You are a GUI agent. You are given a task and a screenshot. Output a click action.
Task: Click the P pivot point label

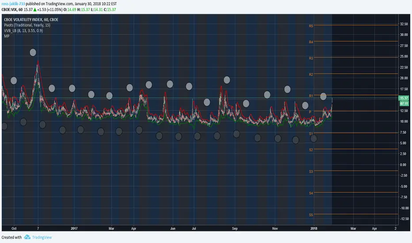tap(310, 112)
